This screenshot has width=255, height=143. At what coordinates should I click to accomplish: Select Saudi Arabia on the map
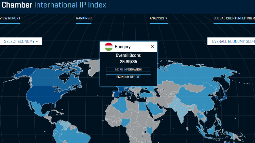pyautogui.click(x=154, y=108)
